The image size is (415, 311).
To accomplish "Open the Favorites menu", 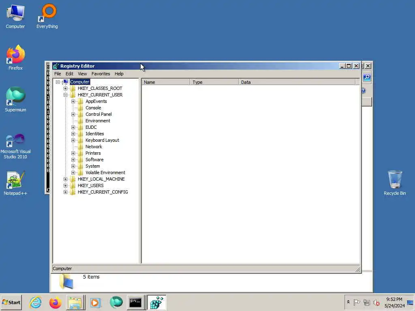I will (x=101, y=74).
